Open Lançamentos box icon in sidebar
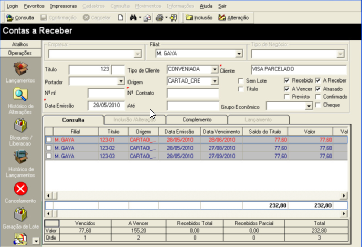Viewport: 362px width, 247px height. (20, 68)
